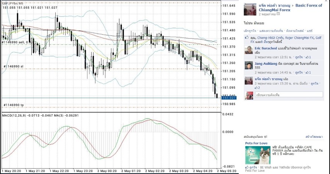The height and width of the screenshot is (174, 330).
Task: Click ติดตามโพสต์ follow post link
Action: pyautogui.click(x=295, y=31)
